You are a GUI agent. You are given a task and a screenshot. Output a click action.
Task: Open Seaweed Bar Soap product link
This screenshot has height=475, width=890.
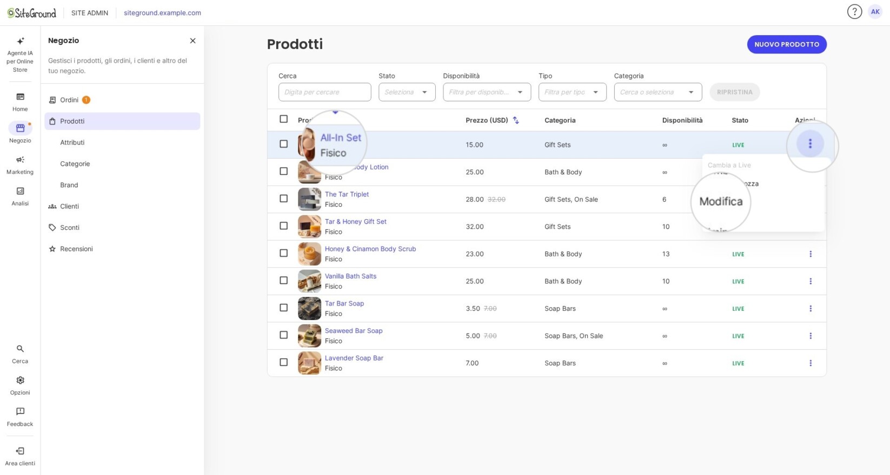354,331
